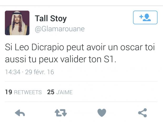Follow Tall Stoy with the add-user button
Screen dimensions: 163x129
145,17
